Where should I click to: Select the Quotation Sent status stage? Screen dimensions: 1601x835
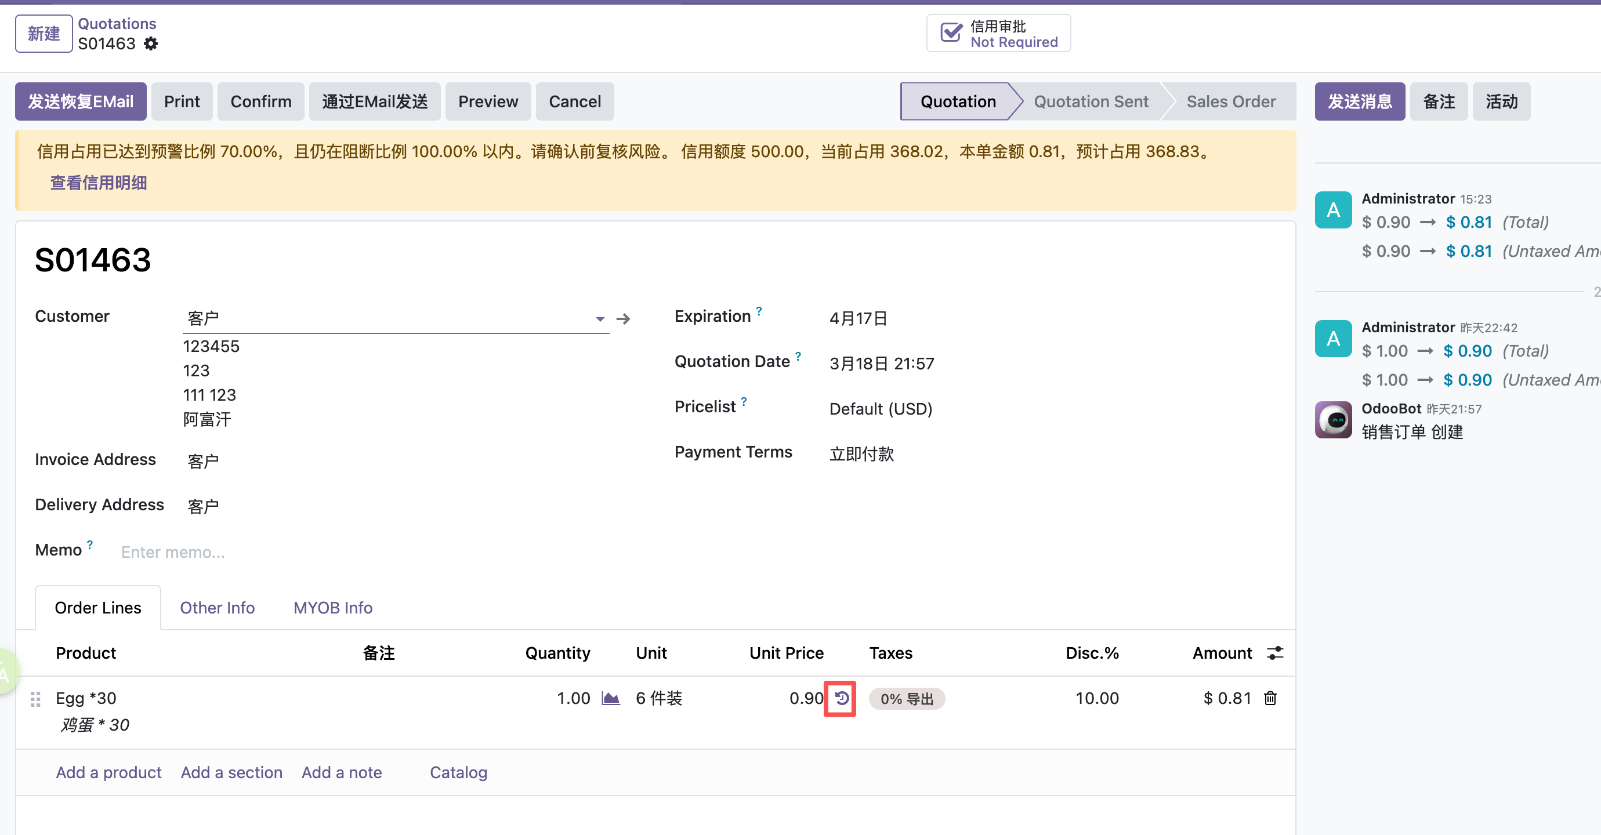(1091, 101)
